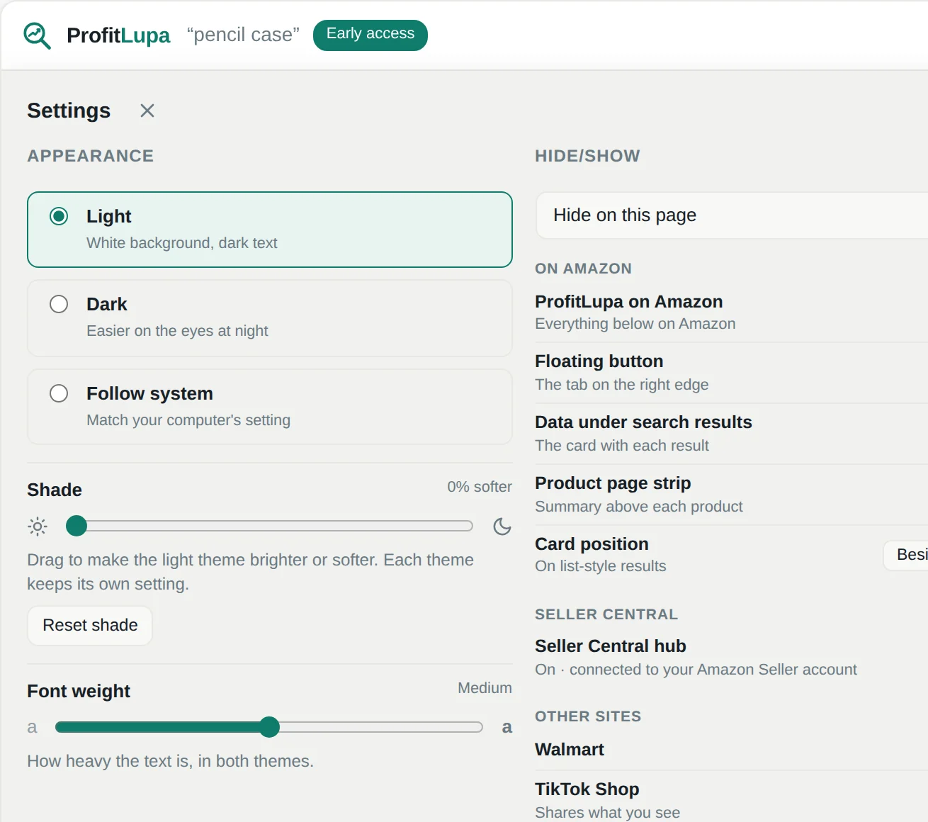Click the ProfitLupa brand name
Viewport: 928px width, 822px height.
118,35
